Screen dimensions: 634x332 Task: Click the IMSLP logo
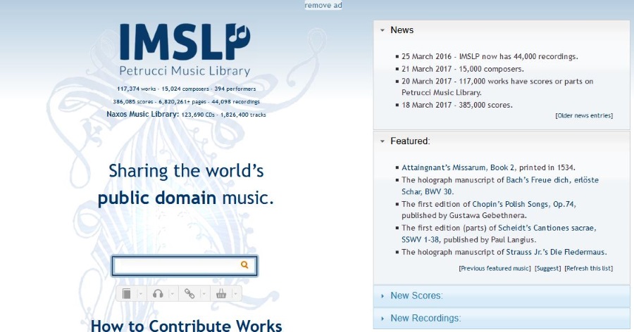(185, 42)
